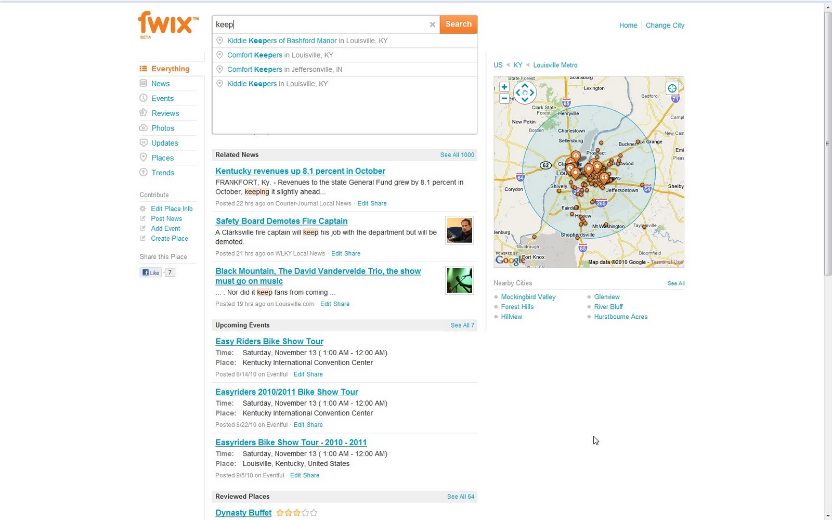
Task: See all nearby cities
Action: pyautogui.click(x=676, y=283)
